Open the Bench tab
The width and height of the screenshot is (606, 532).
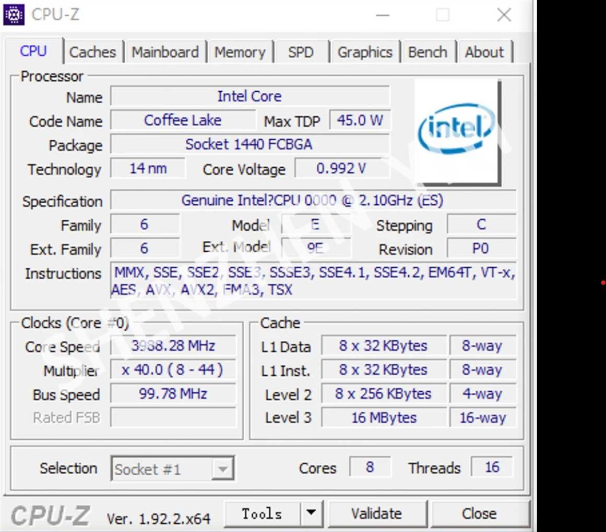click(428, 52)
